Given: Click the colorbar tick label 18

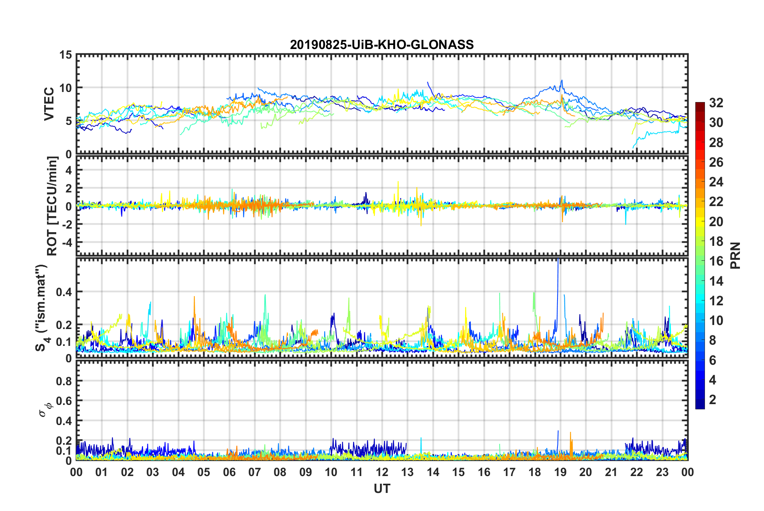Looking at the screenshot, I should click(716, 241).
